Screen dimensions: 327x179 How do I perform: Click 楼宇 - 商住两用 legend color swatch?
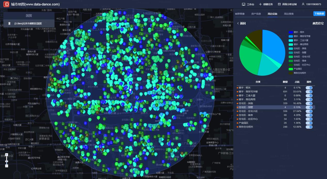coord(291,44)
